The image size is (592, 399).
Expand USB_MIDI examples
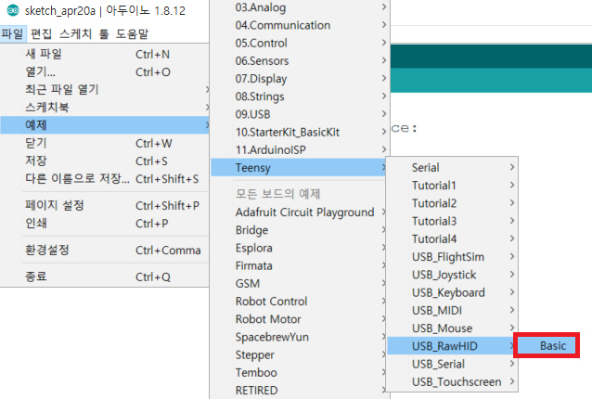452,310
